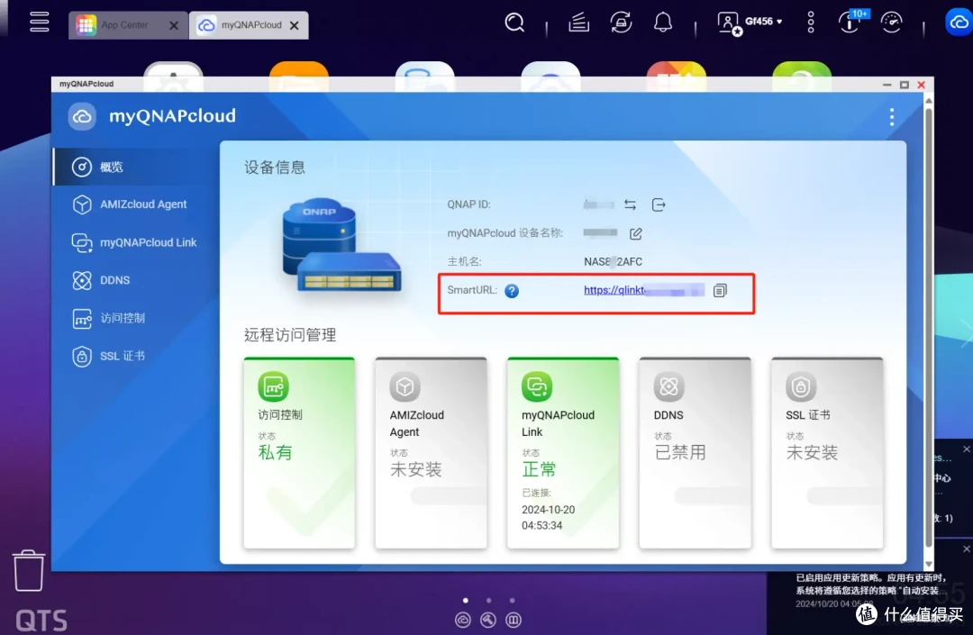Copy the SmartURL with the copy icon
Screen dimensions: 973x635
point(720,290)
